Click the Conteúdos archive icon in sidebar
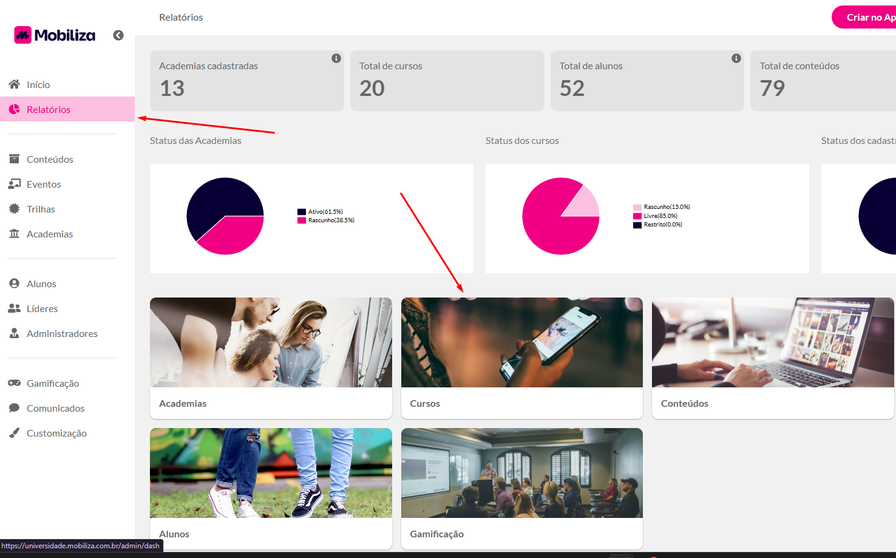 coord(15,159)
